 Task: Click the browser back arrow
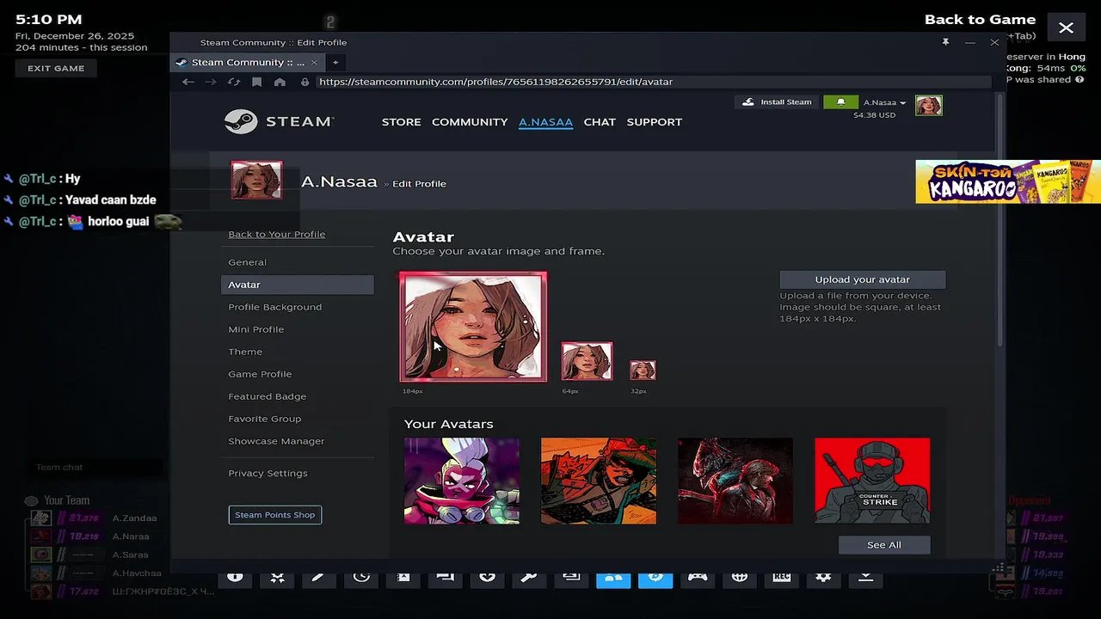(x=188, y=82)
